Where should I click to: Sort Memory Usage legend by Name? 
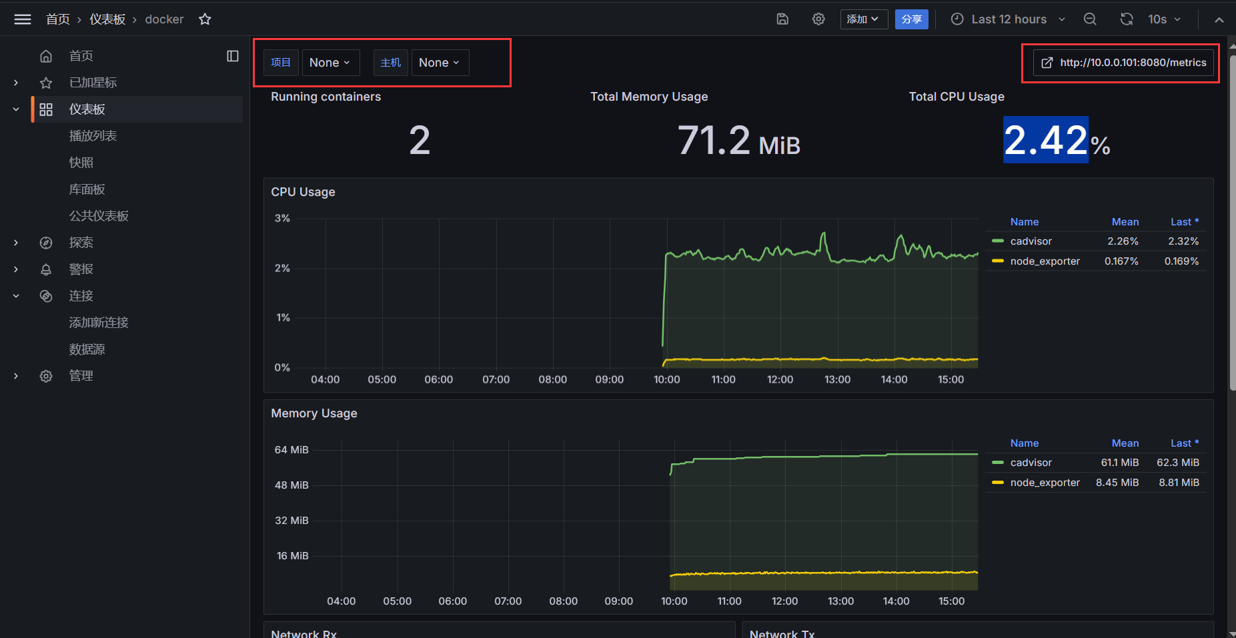(1024, 443)
